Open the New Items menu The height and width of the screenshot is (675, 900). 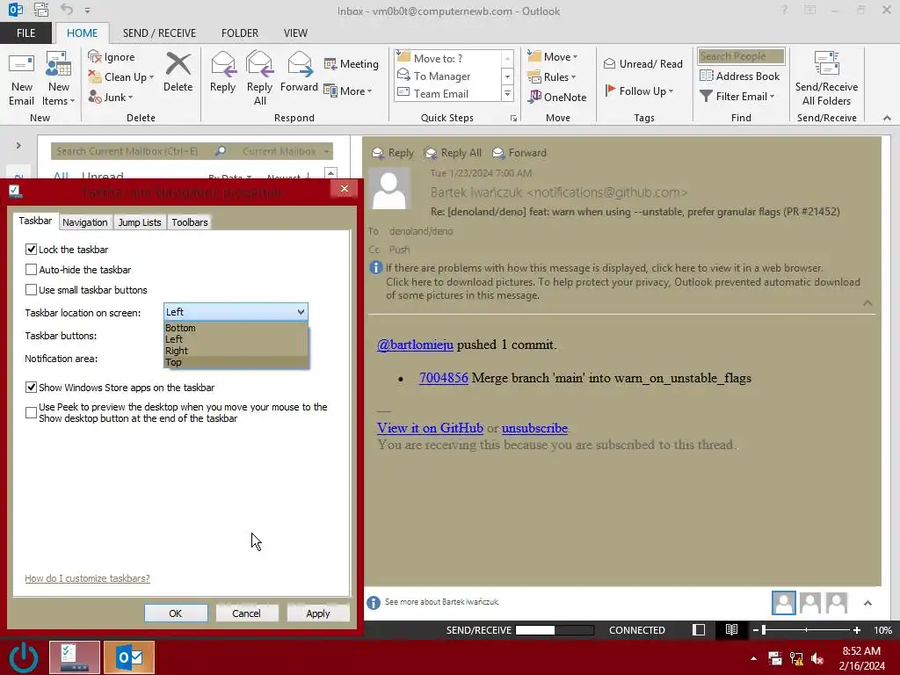coord(59,78)
